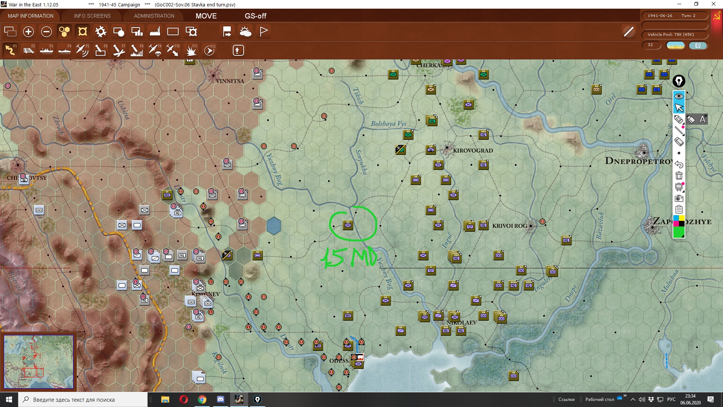Clear annotations with trash can icon

pos(679,176)
